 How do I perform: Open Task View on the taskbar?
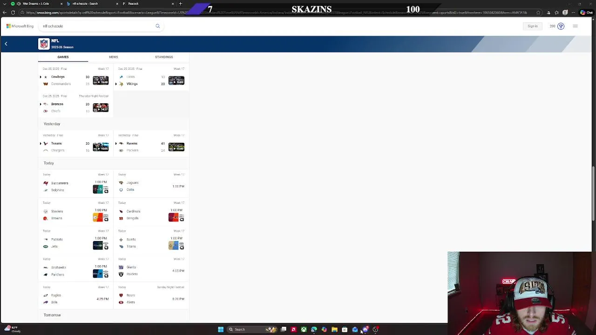[x=284, y=329]
